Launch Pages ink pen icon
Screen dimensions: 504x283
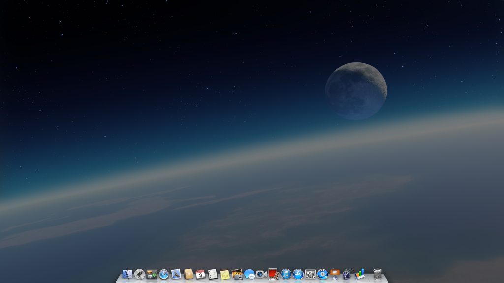pos(347,274)
